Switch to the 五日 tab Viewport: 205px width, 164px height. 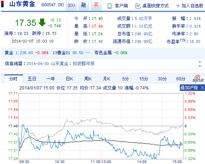pos(32,79)
